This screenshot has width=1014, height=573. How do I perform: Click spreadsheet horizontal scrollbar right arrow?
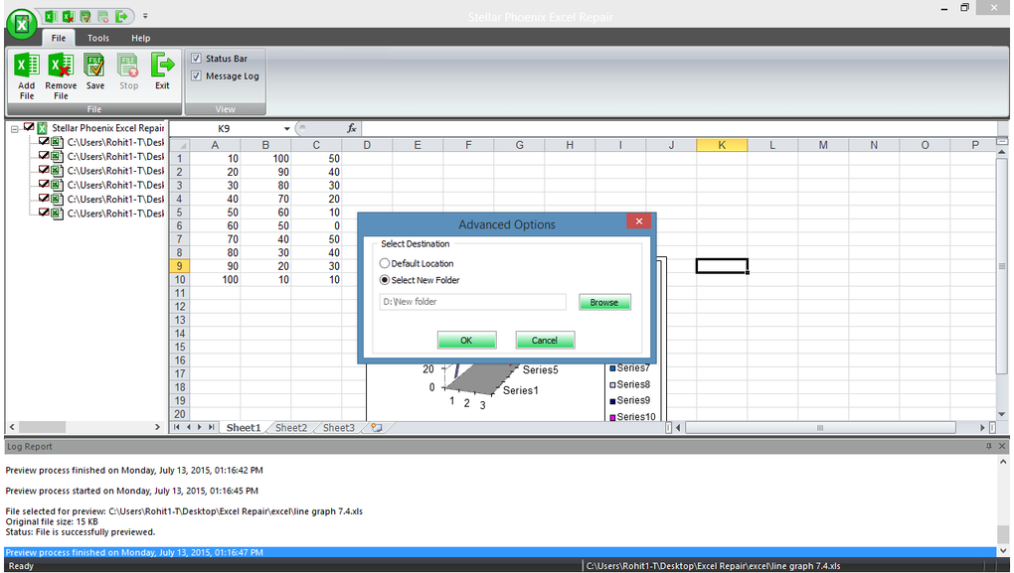[x=982, y=428]
